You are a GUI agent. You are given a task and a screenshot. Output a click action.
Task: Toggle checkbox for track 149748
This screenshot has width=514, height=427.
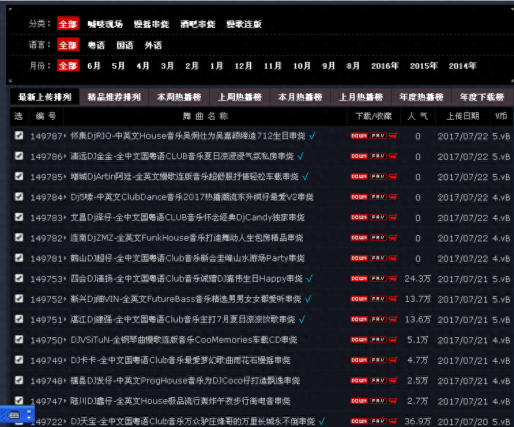coord(19,380)
